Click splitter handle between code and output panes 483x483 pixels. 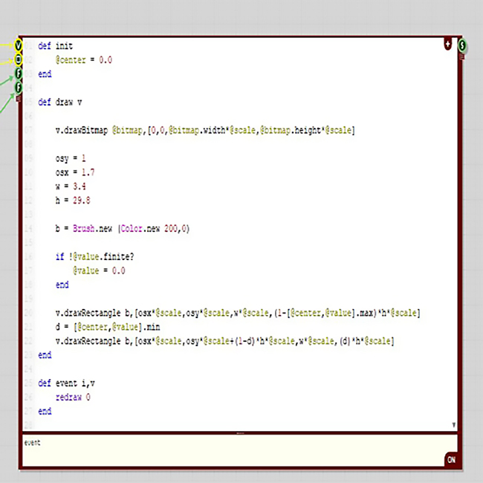pos(239,432)
